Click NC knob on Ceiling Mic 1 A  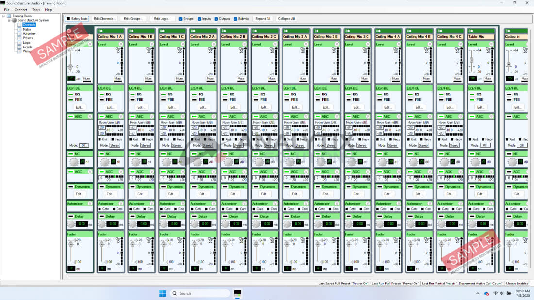[104, 162]
